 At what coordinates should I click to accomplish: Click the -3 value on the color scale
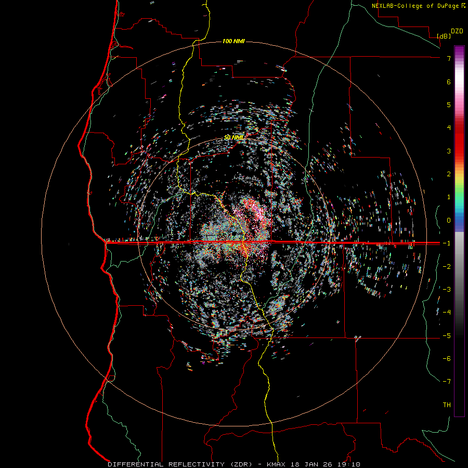pyautogui.click(x=447, y=290)
